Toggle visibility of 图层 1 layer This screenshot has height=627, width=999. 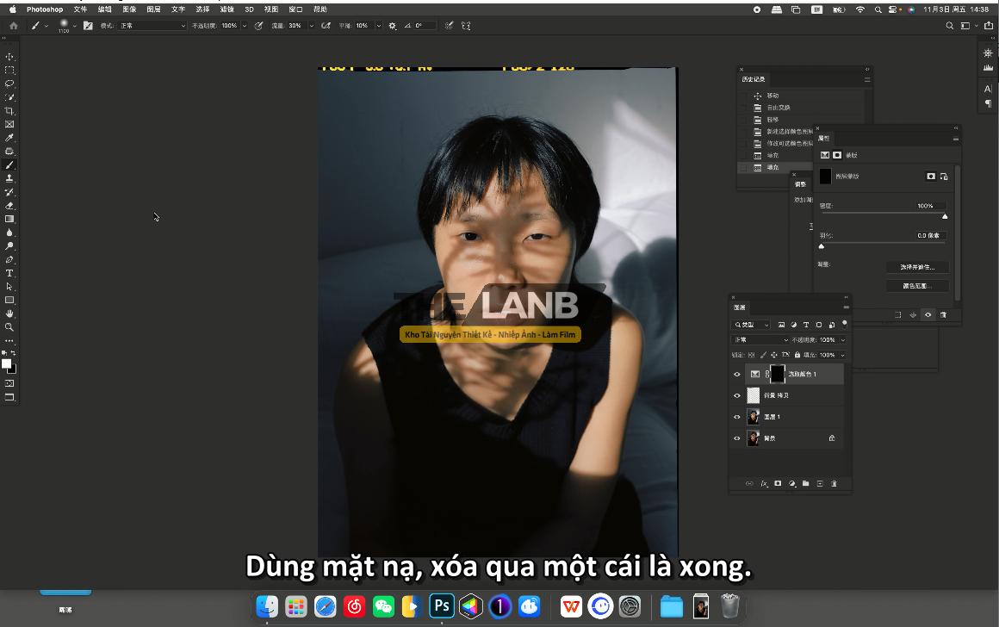point(736,417)
